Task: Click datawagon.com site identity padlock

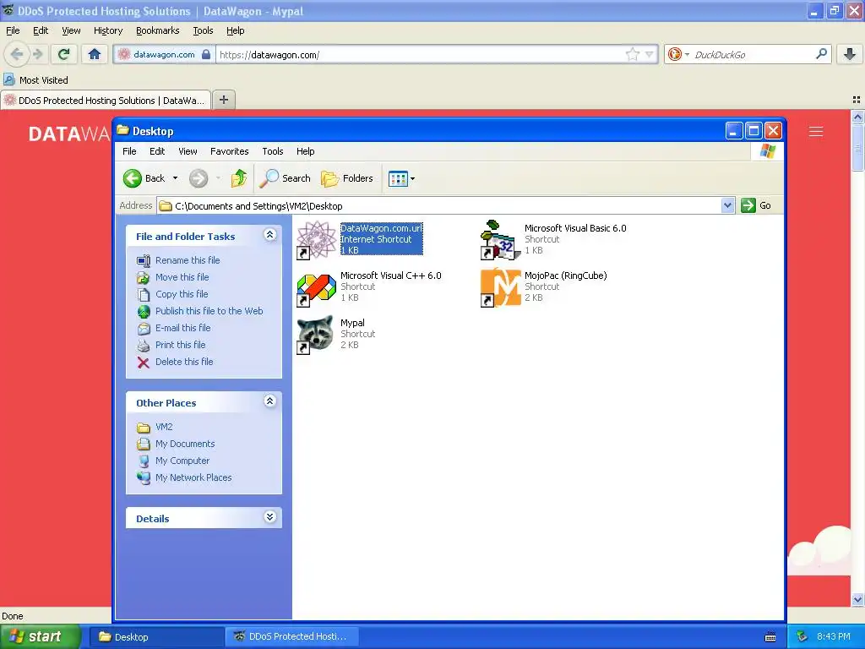Action: [x=206, y=54]
